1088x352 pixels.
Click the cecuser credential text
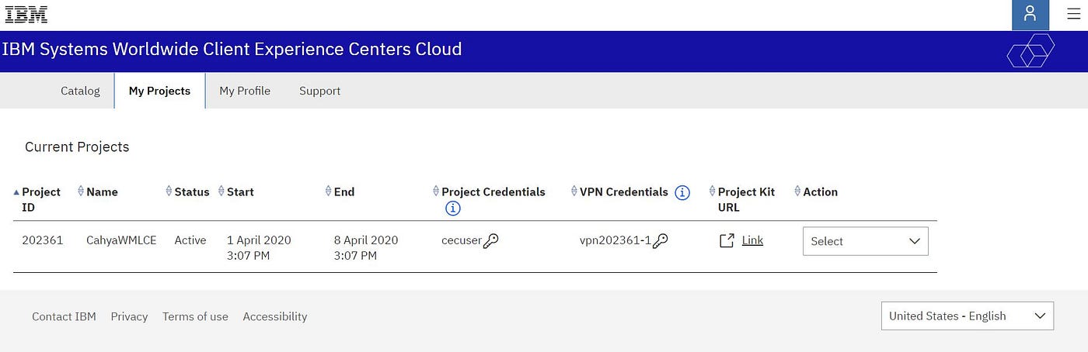[x=462, y=240]
